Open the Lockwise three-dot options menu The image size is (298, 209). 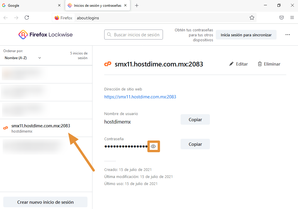pyautogui.click(x=288, y=35)
